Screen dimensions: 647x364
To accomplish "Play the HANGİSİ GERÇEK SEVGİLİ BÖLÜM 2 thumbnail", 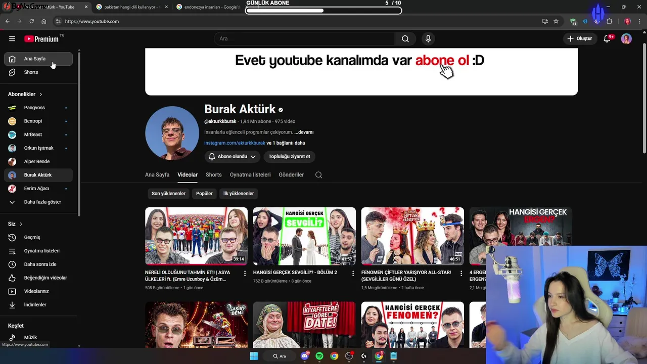I will (304, 236).
